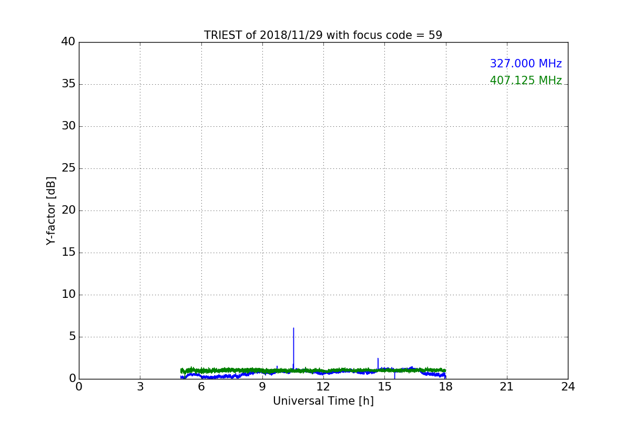Viewport: 631px width, 421px height.
Task: Click y-axis tick label '20'
Action: pos(68,210)
